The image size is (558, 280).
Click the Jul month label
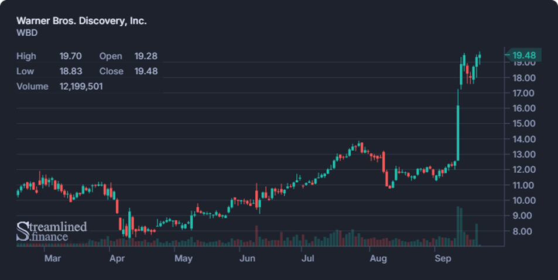307,258
